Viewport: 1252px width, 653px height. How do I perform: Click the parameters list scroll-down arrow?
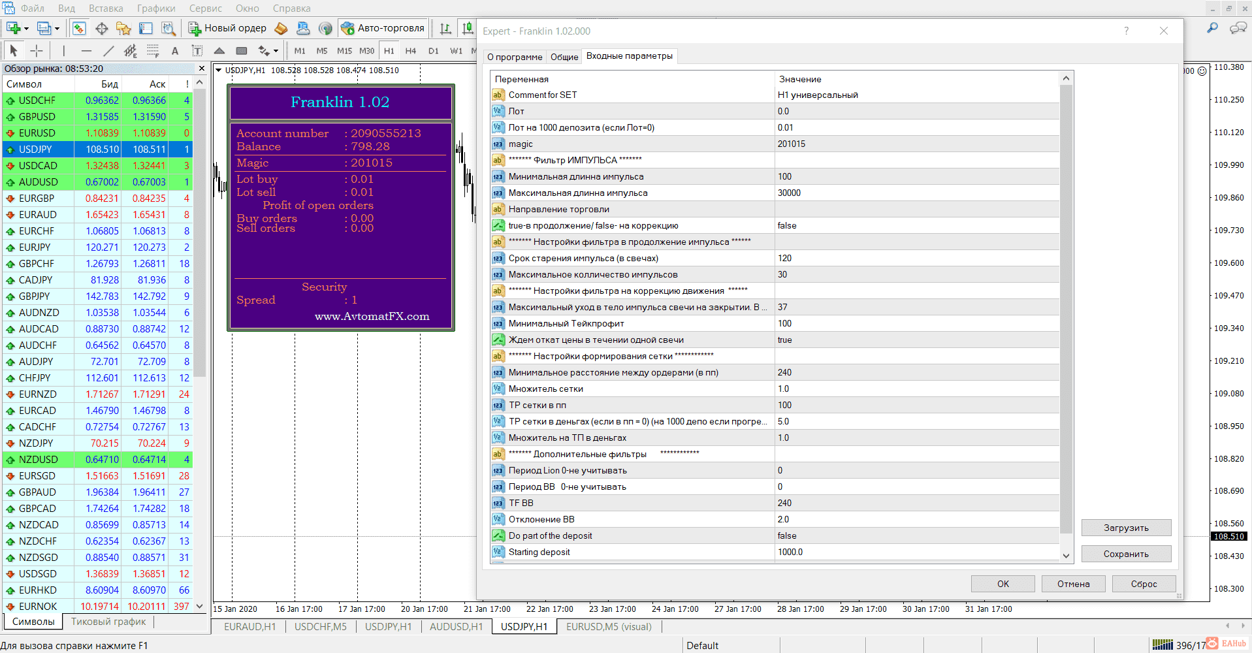pos(1066,556)
